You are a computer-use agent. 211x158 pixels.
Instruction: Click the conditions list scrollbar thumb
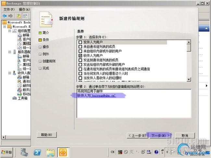click(x=189, y=48)
